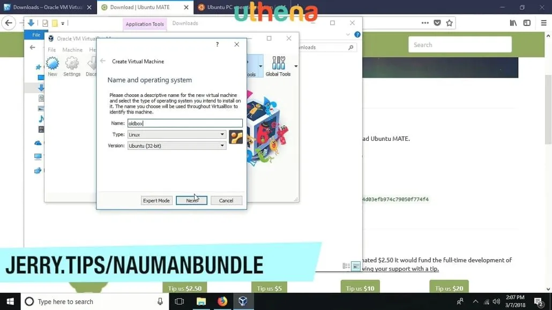
Task: Click the New virtual machine icon in VirtualBox
Action: pyautogui.click(x=53, y=66)
